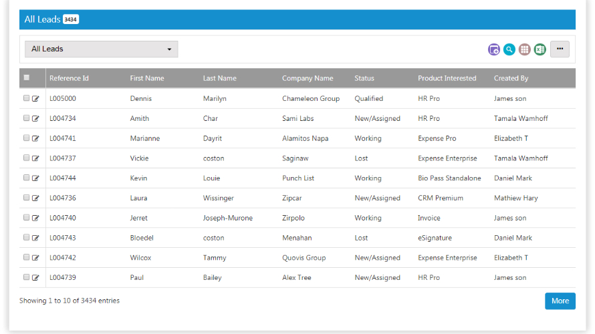Check the box for lead L004740
Image resolution: width=595 pixels, height=334 pixels.
pos(26,218)
